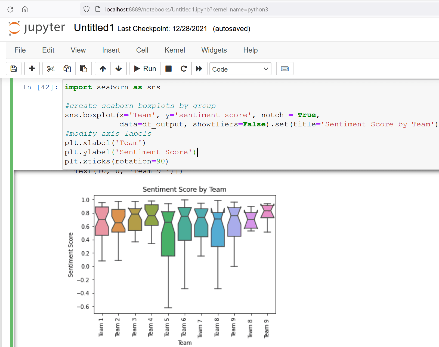Image resolution: width=439 pixels, height=347 pixels.
Task: Save the notebook
Action: (x=13, y=69)
